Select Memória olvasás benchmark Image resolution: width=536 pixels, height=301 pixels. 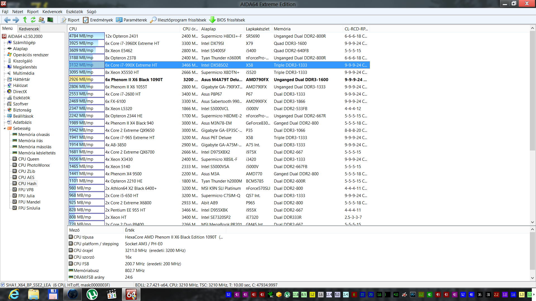point(34,135)
